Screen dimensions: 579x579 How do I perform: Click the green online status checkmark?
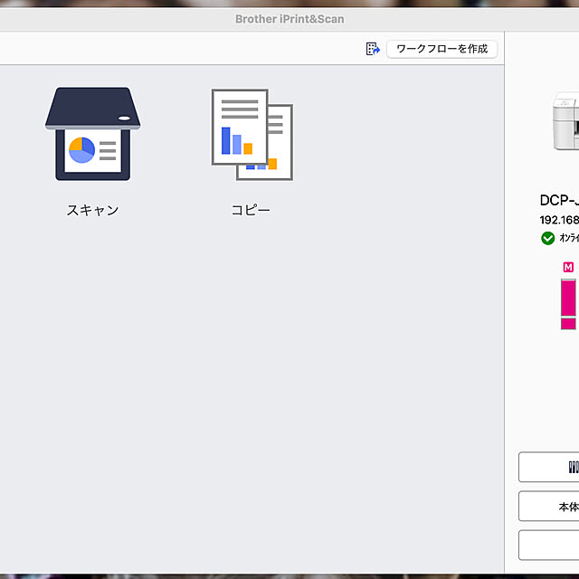point(547,238)
